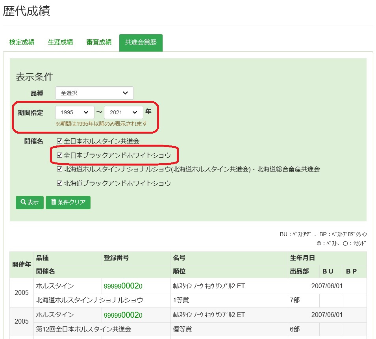Toggle 北海道ホルスタインナショナルショウ checkbox
376x339 pixels.
click(x=59, y=169)
